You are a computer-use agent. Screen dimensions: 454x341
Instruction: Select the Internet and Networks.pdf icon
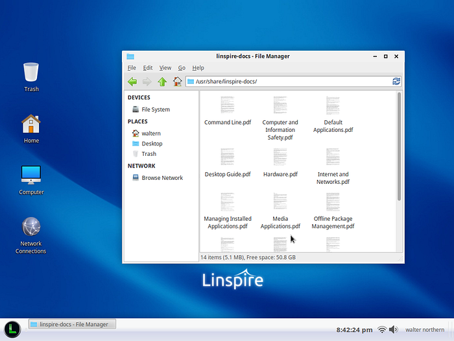click(333, 157)
